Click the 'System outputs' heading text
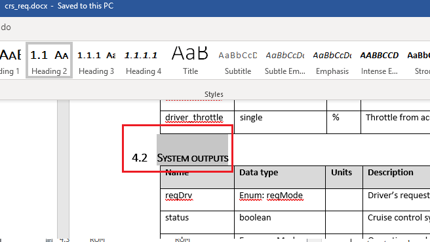 (x=193, y=158)
